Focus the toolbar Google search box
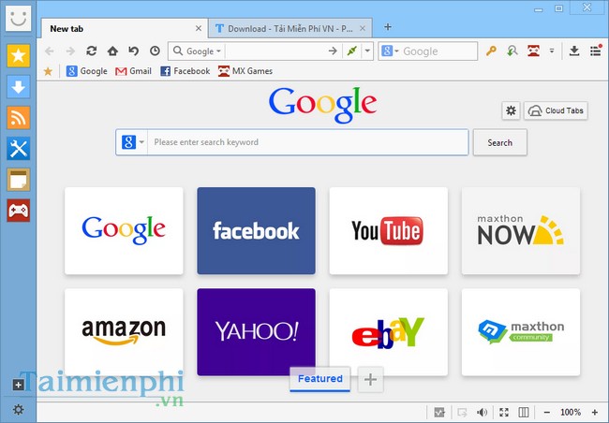 tap(438, 51)
